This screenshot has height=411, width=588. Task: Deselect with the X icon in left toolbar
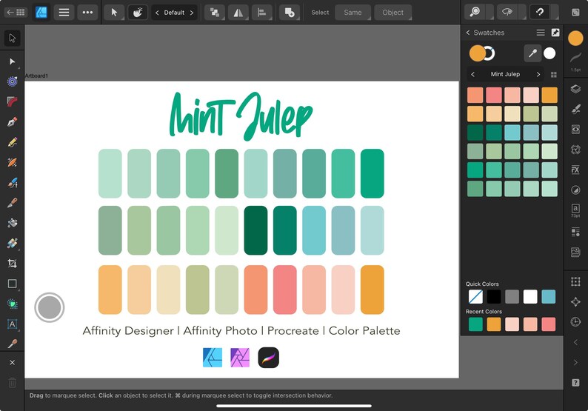coord(12,362)
